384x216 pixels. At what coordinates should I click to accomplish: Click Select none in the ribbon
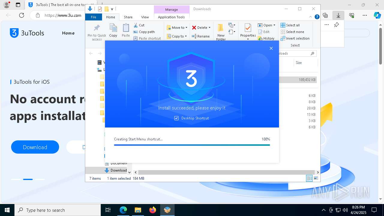coord(292,32)
